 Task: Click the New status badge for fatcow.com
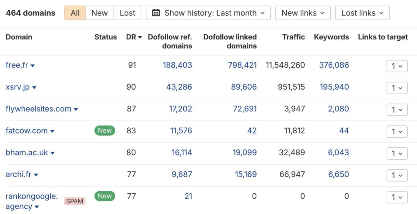(105, 130)
